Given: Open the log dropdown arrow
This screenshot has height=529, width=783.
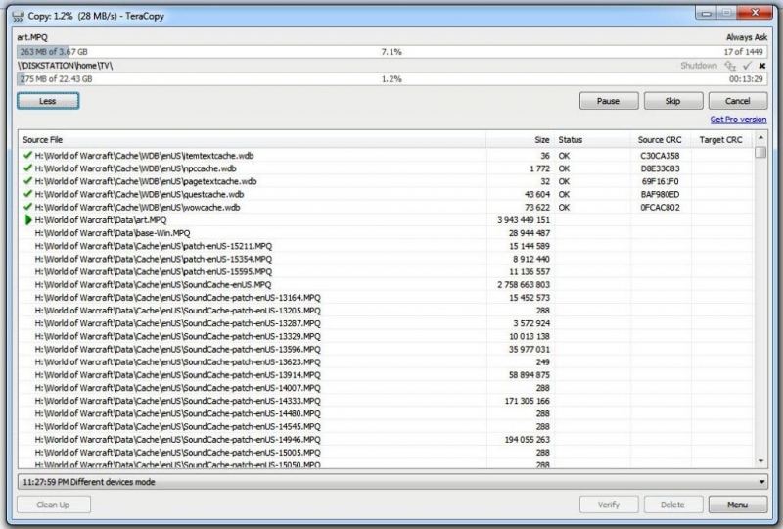Looking at the screenshot, I should click(761, 482).
